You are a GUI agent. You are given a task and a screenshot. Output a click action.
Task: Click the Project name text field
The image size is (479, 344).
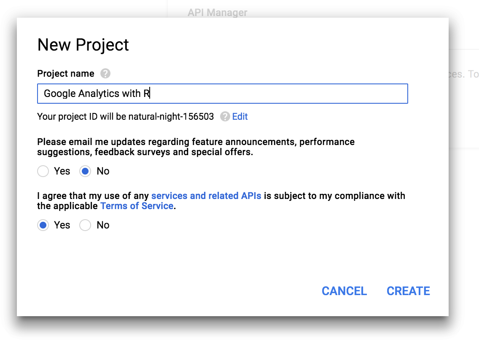pyautogui.click(x=222, y=94)
